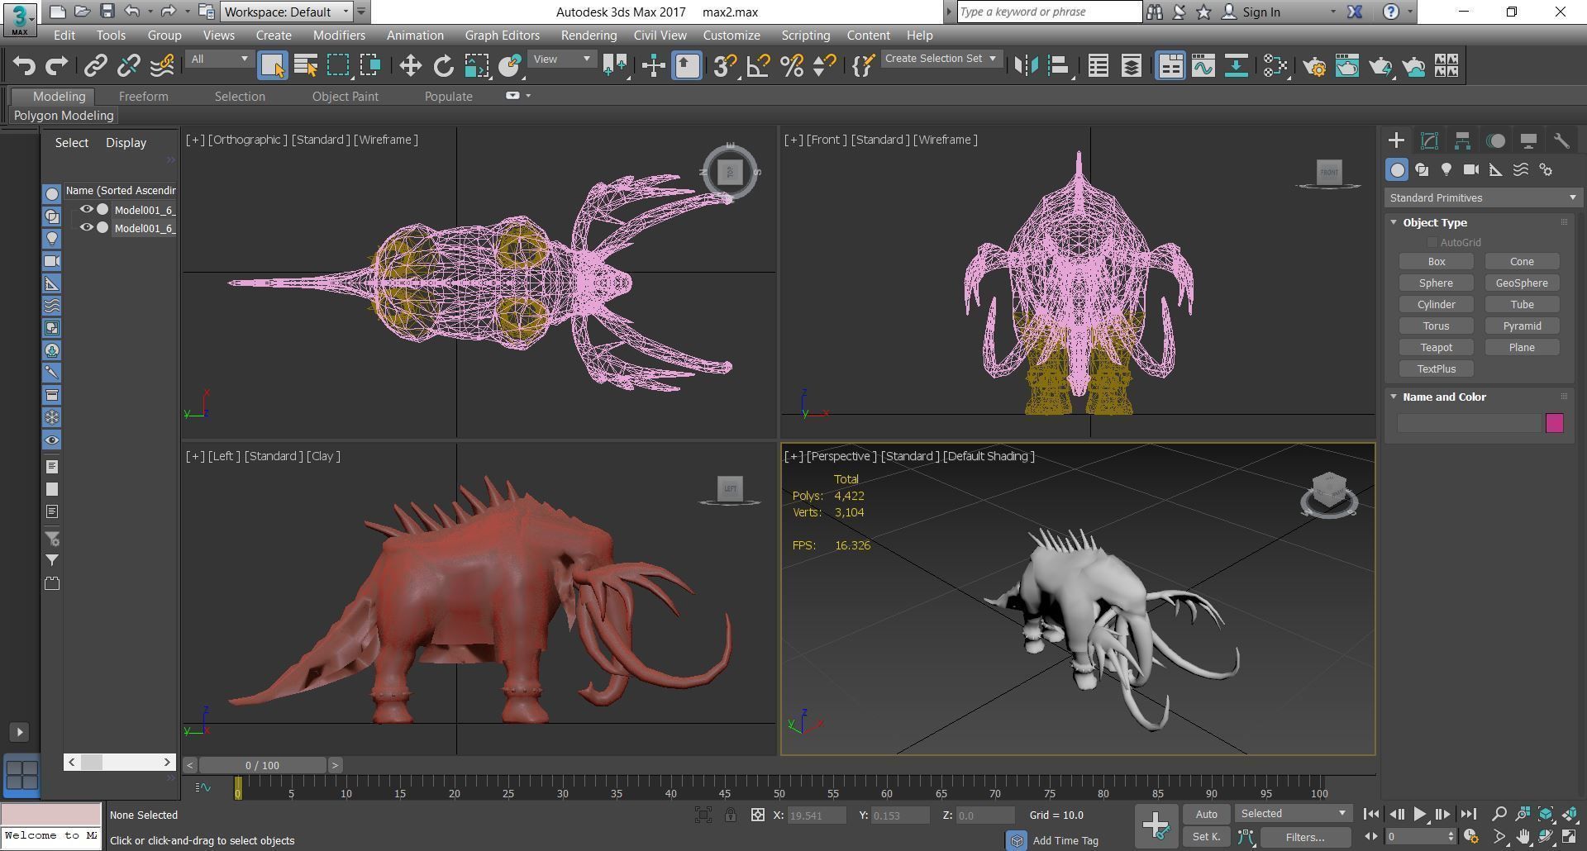
Task: Open the Polygon Modeling panel
Action: (64, 116)
